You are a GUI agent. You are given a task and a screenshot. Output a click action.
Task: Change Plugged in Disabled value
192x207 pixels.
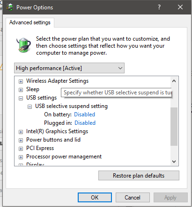click(85, 123)
